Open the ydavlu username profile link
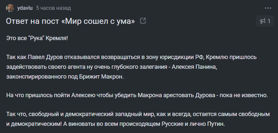The width and height of the screenshot is (278, 133). pos(25,8)
